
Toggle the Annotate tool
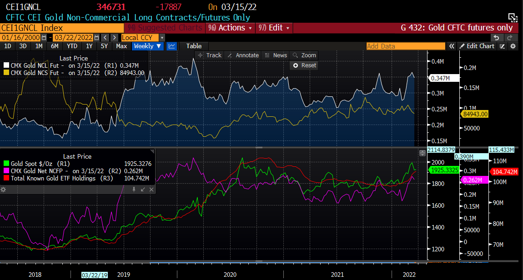pyautogui.click(x=243, y=55)
